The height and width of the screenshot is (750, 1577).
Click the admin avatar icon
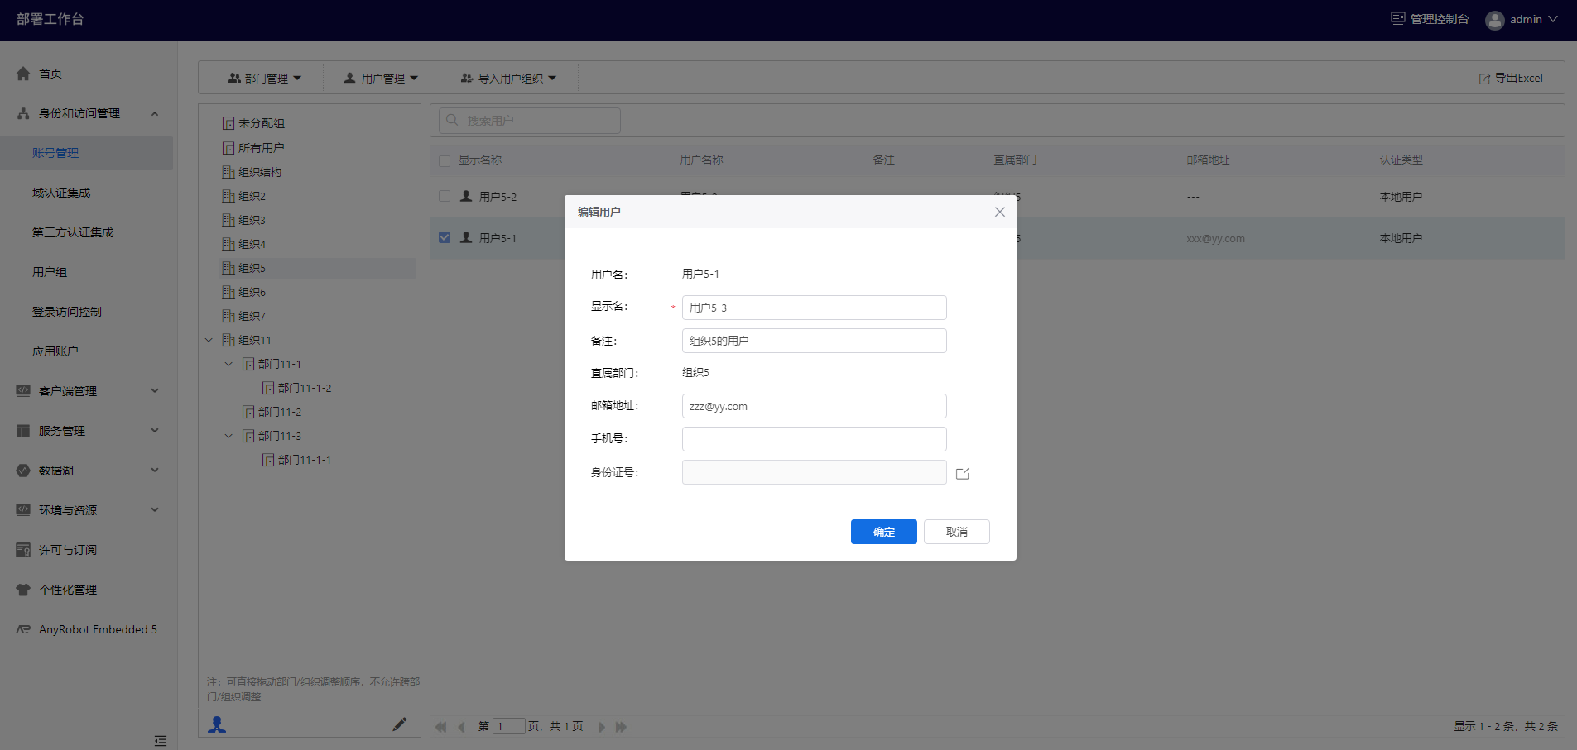[x=1494, y=20]
